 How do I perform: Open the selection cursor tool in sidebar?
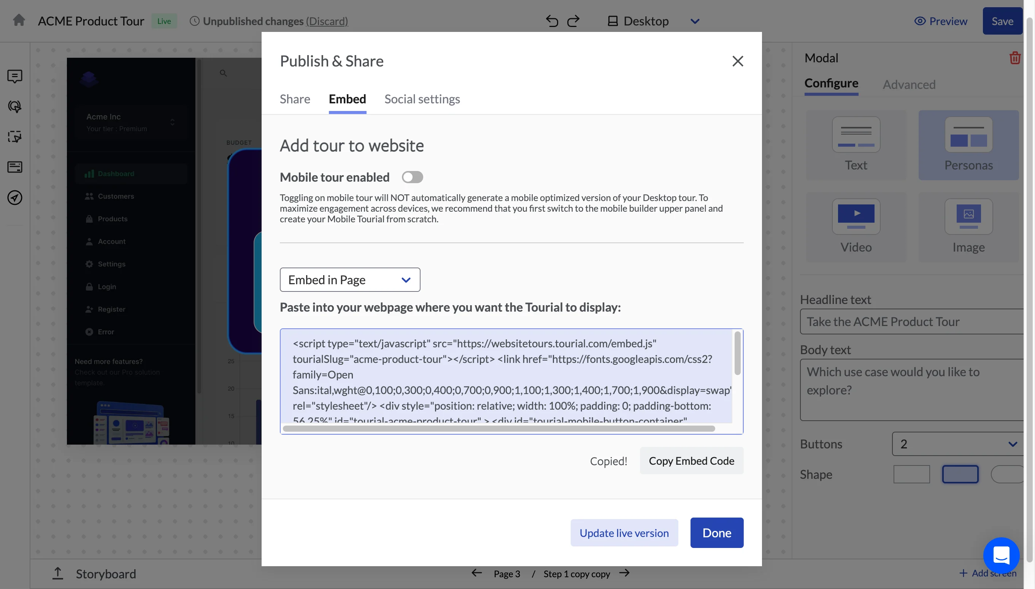[15, 137]
